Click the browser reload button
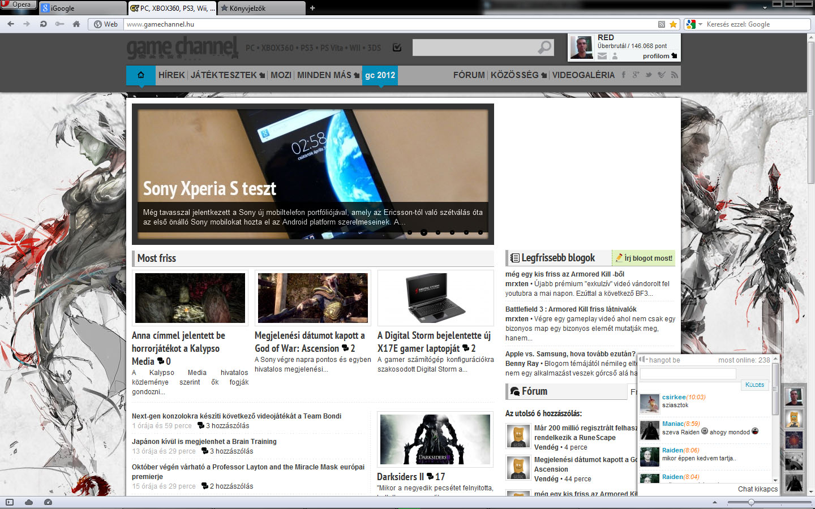This screenshot has width=815, height=509. (43, 24)
